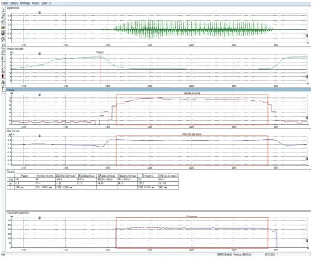Click the 10.72 glottal efficiency value cell
This screenshot has height=260, width=318.
pos(86,184)
